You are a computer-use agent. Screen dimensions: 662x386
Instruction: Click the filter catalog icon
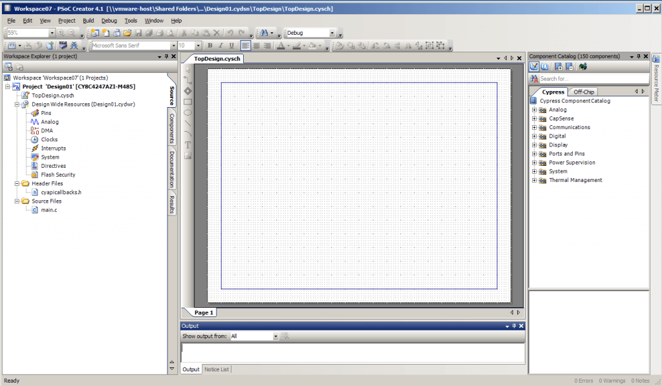tap(534, 66)
